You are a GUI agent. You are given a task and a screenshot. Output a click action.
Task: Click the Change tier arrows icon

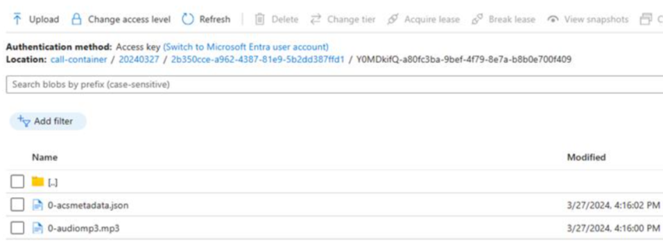pyautogui.click(x=316, y=19)
